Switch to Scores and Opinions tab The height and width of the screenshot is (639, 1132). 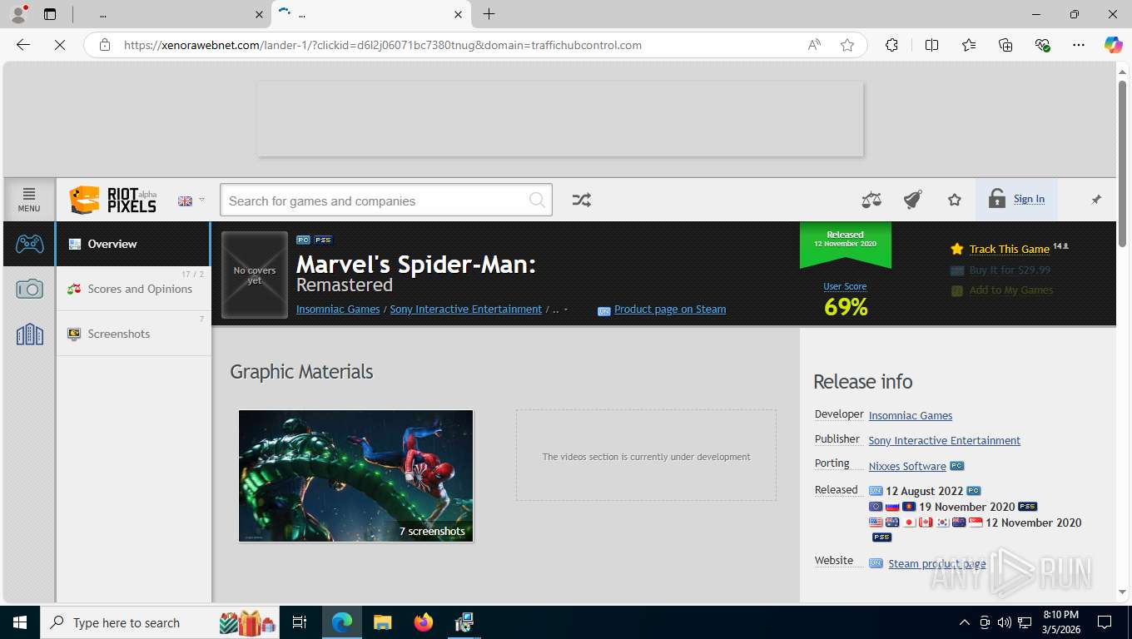tap(133, 289)
